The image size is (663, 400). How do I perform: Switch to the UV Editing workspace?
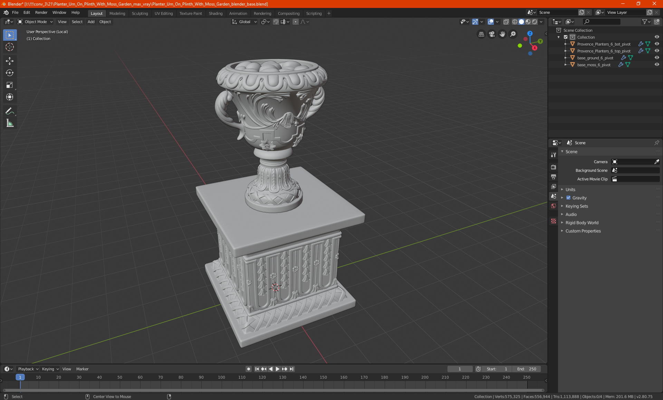click(x=164, y=13)
